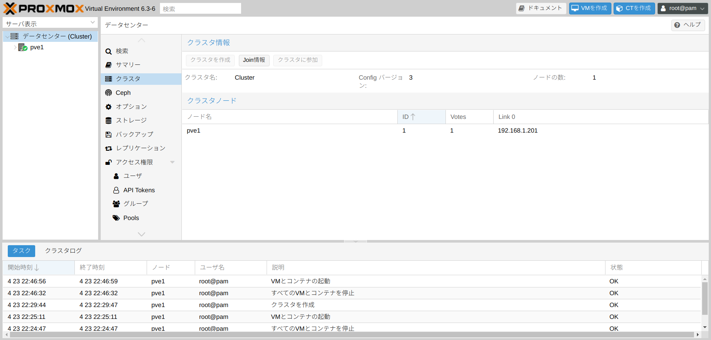Image resolution: width=711 pixels, height=340 pixels.
Task: Click the 検索 input field at top
Action: (200, 8)
